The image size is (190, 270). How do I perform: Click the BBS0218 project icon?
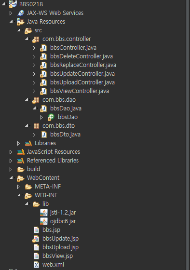[x=13, y=4]
